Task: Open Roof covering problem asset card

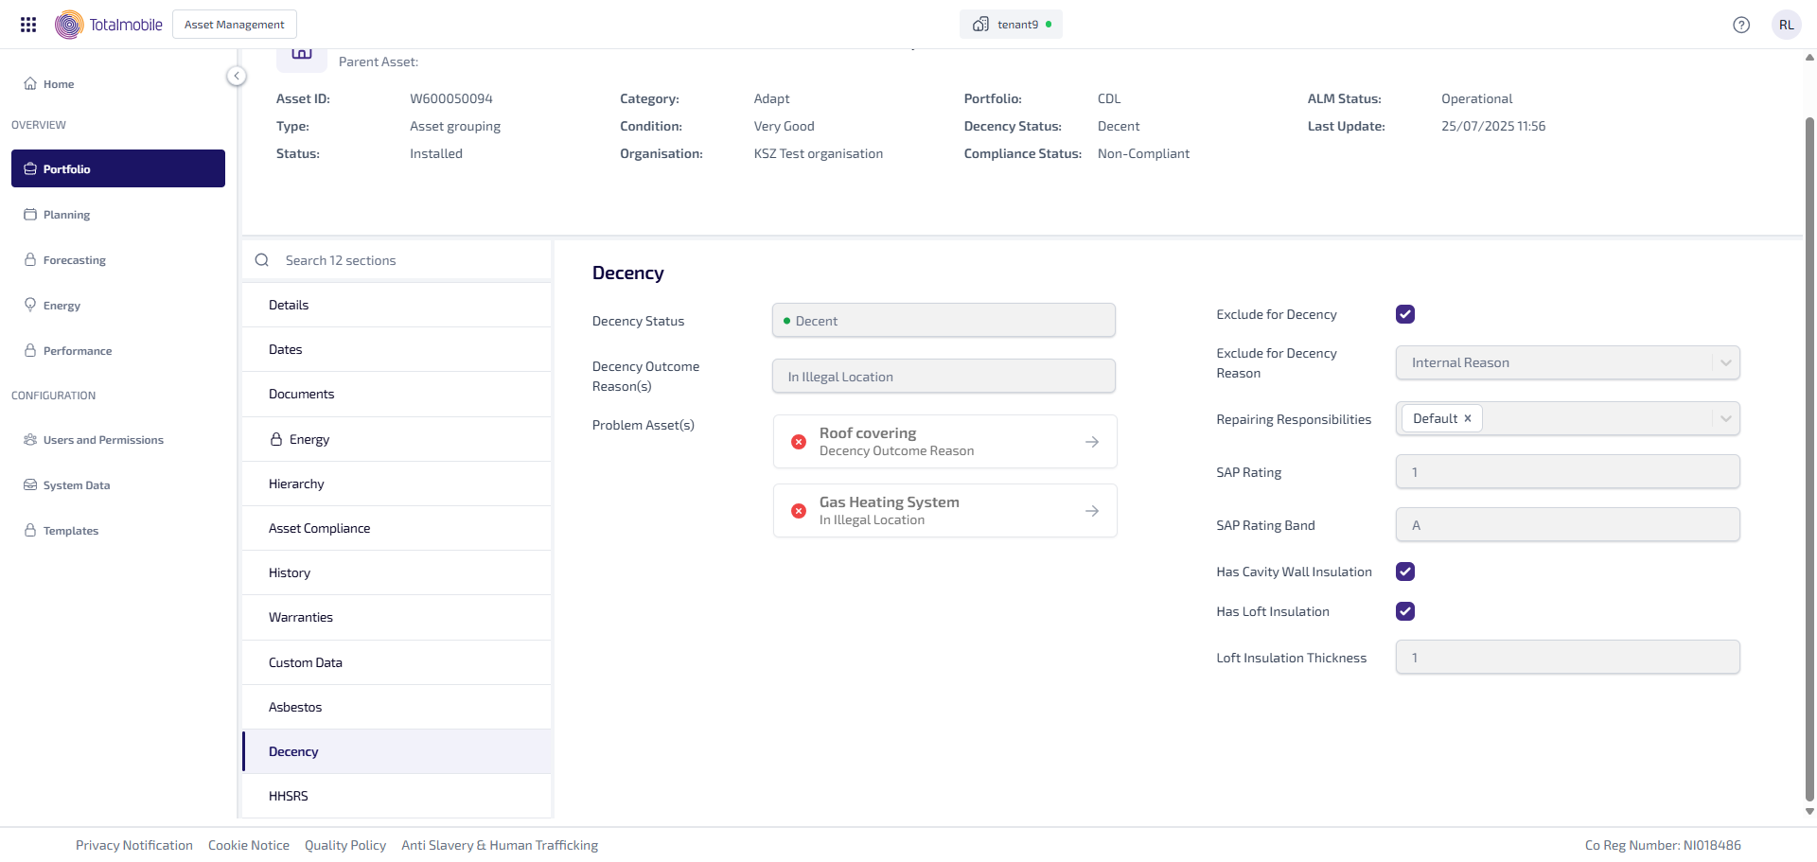Action: [x=944, y=442]
